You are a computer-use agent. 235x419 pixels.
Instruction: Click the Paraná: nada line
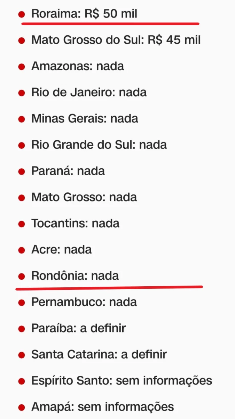coord(68,171)
